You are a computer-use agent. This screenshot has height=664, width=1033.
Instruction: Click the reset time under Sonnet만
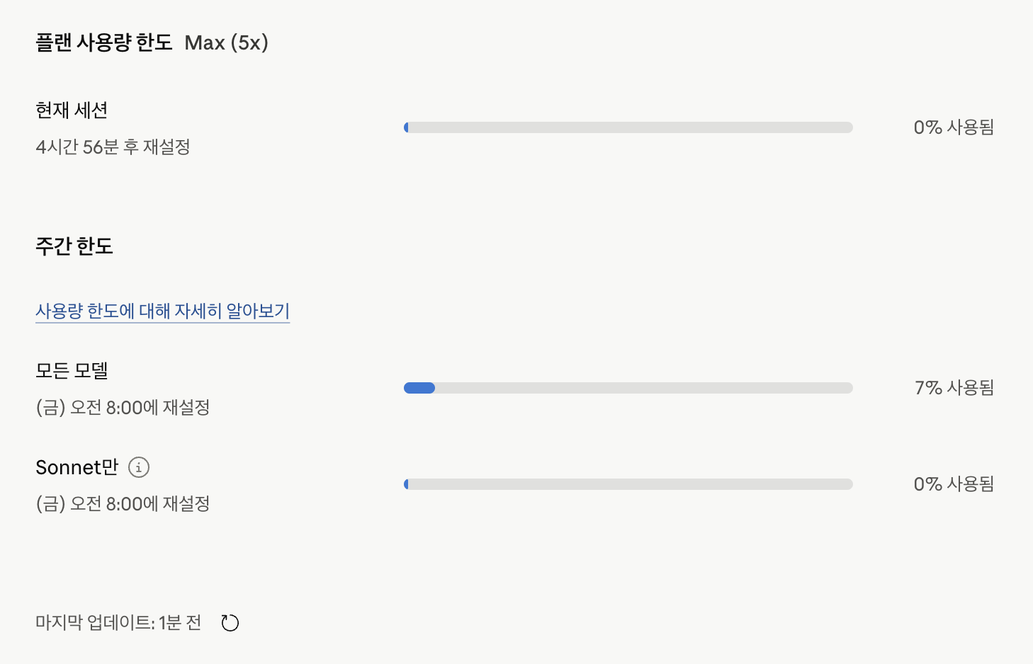(x=123, y=504)
